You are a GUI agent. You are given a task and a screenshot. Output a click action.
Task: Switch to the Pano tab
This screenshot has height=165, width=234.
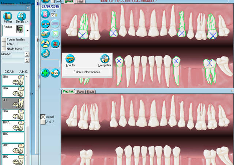[x=80, y=92]
